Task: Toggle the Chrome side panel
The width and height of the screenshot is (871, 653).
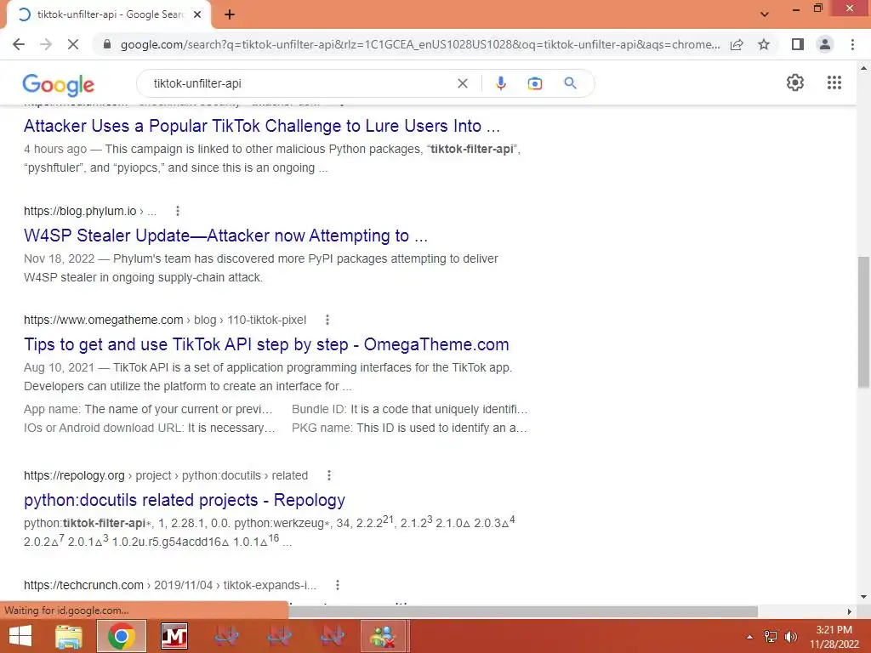Action: tap(798, 44)
